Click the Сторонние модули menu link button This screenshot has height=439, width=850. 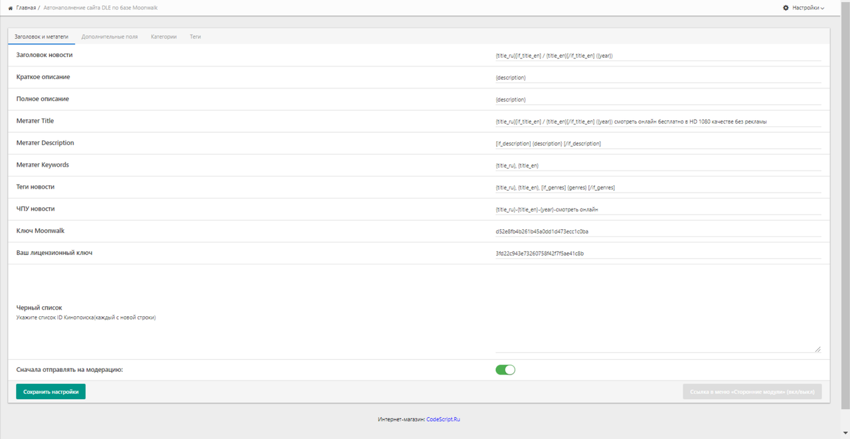click(x=752, y=392)
